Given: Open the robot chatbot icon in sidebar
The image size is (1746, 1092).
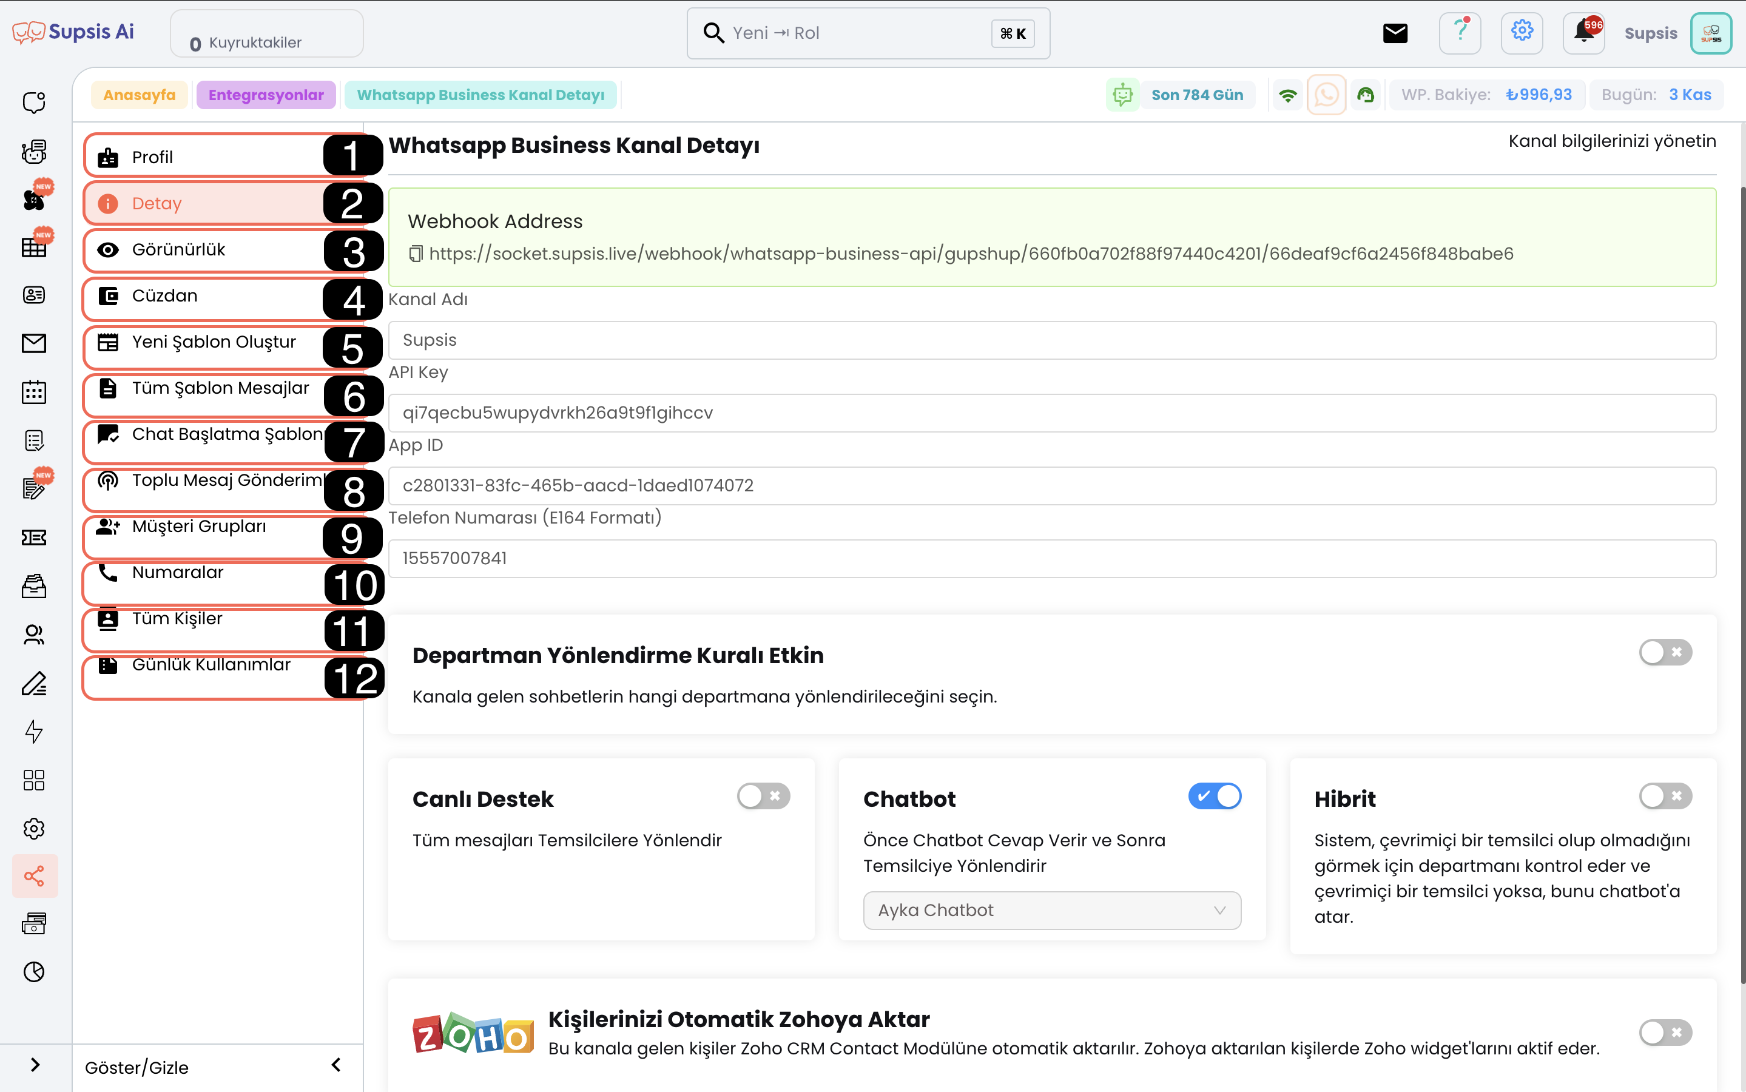Looking at the screenshot, I should tap(34, 152).
